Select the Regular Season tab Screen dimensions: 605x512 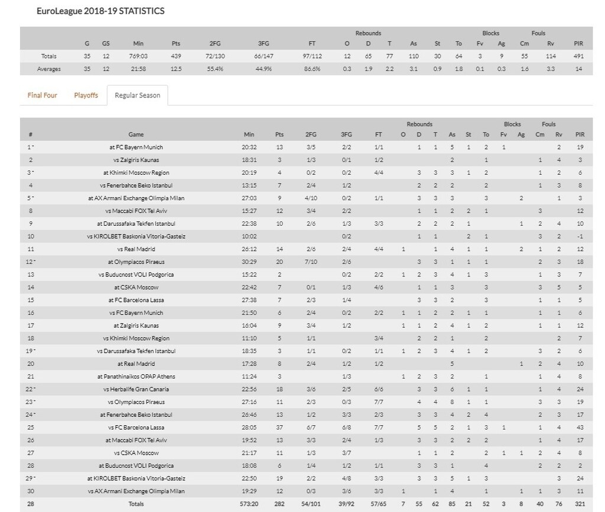coord(137,95)
